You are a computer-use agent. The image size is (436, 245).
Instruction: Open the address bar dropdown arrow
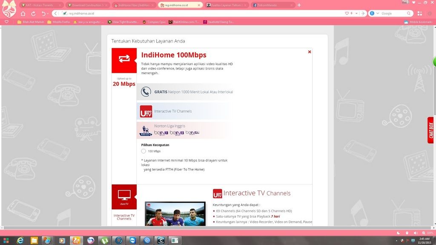pyautogui.click(x=356, y=13)
